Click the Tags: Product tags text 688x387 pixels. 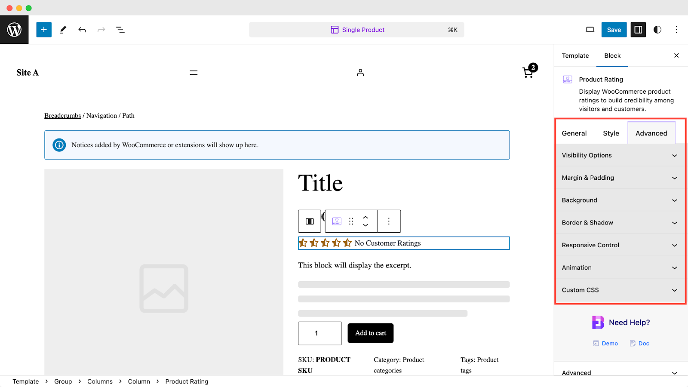(479, 365)
